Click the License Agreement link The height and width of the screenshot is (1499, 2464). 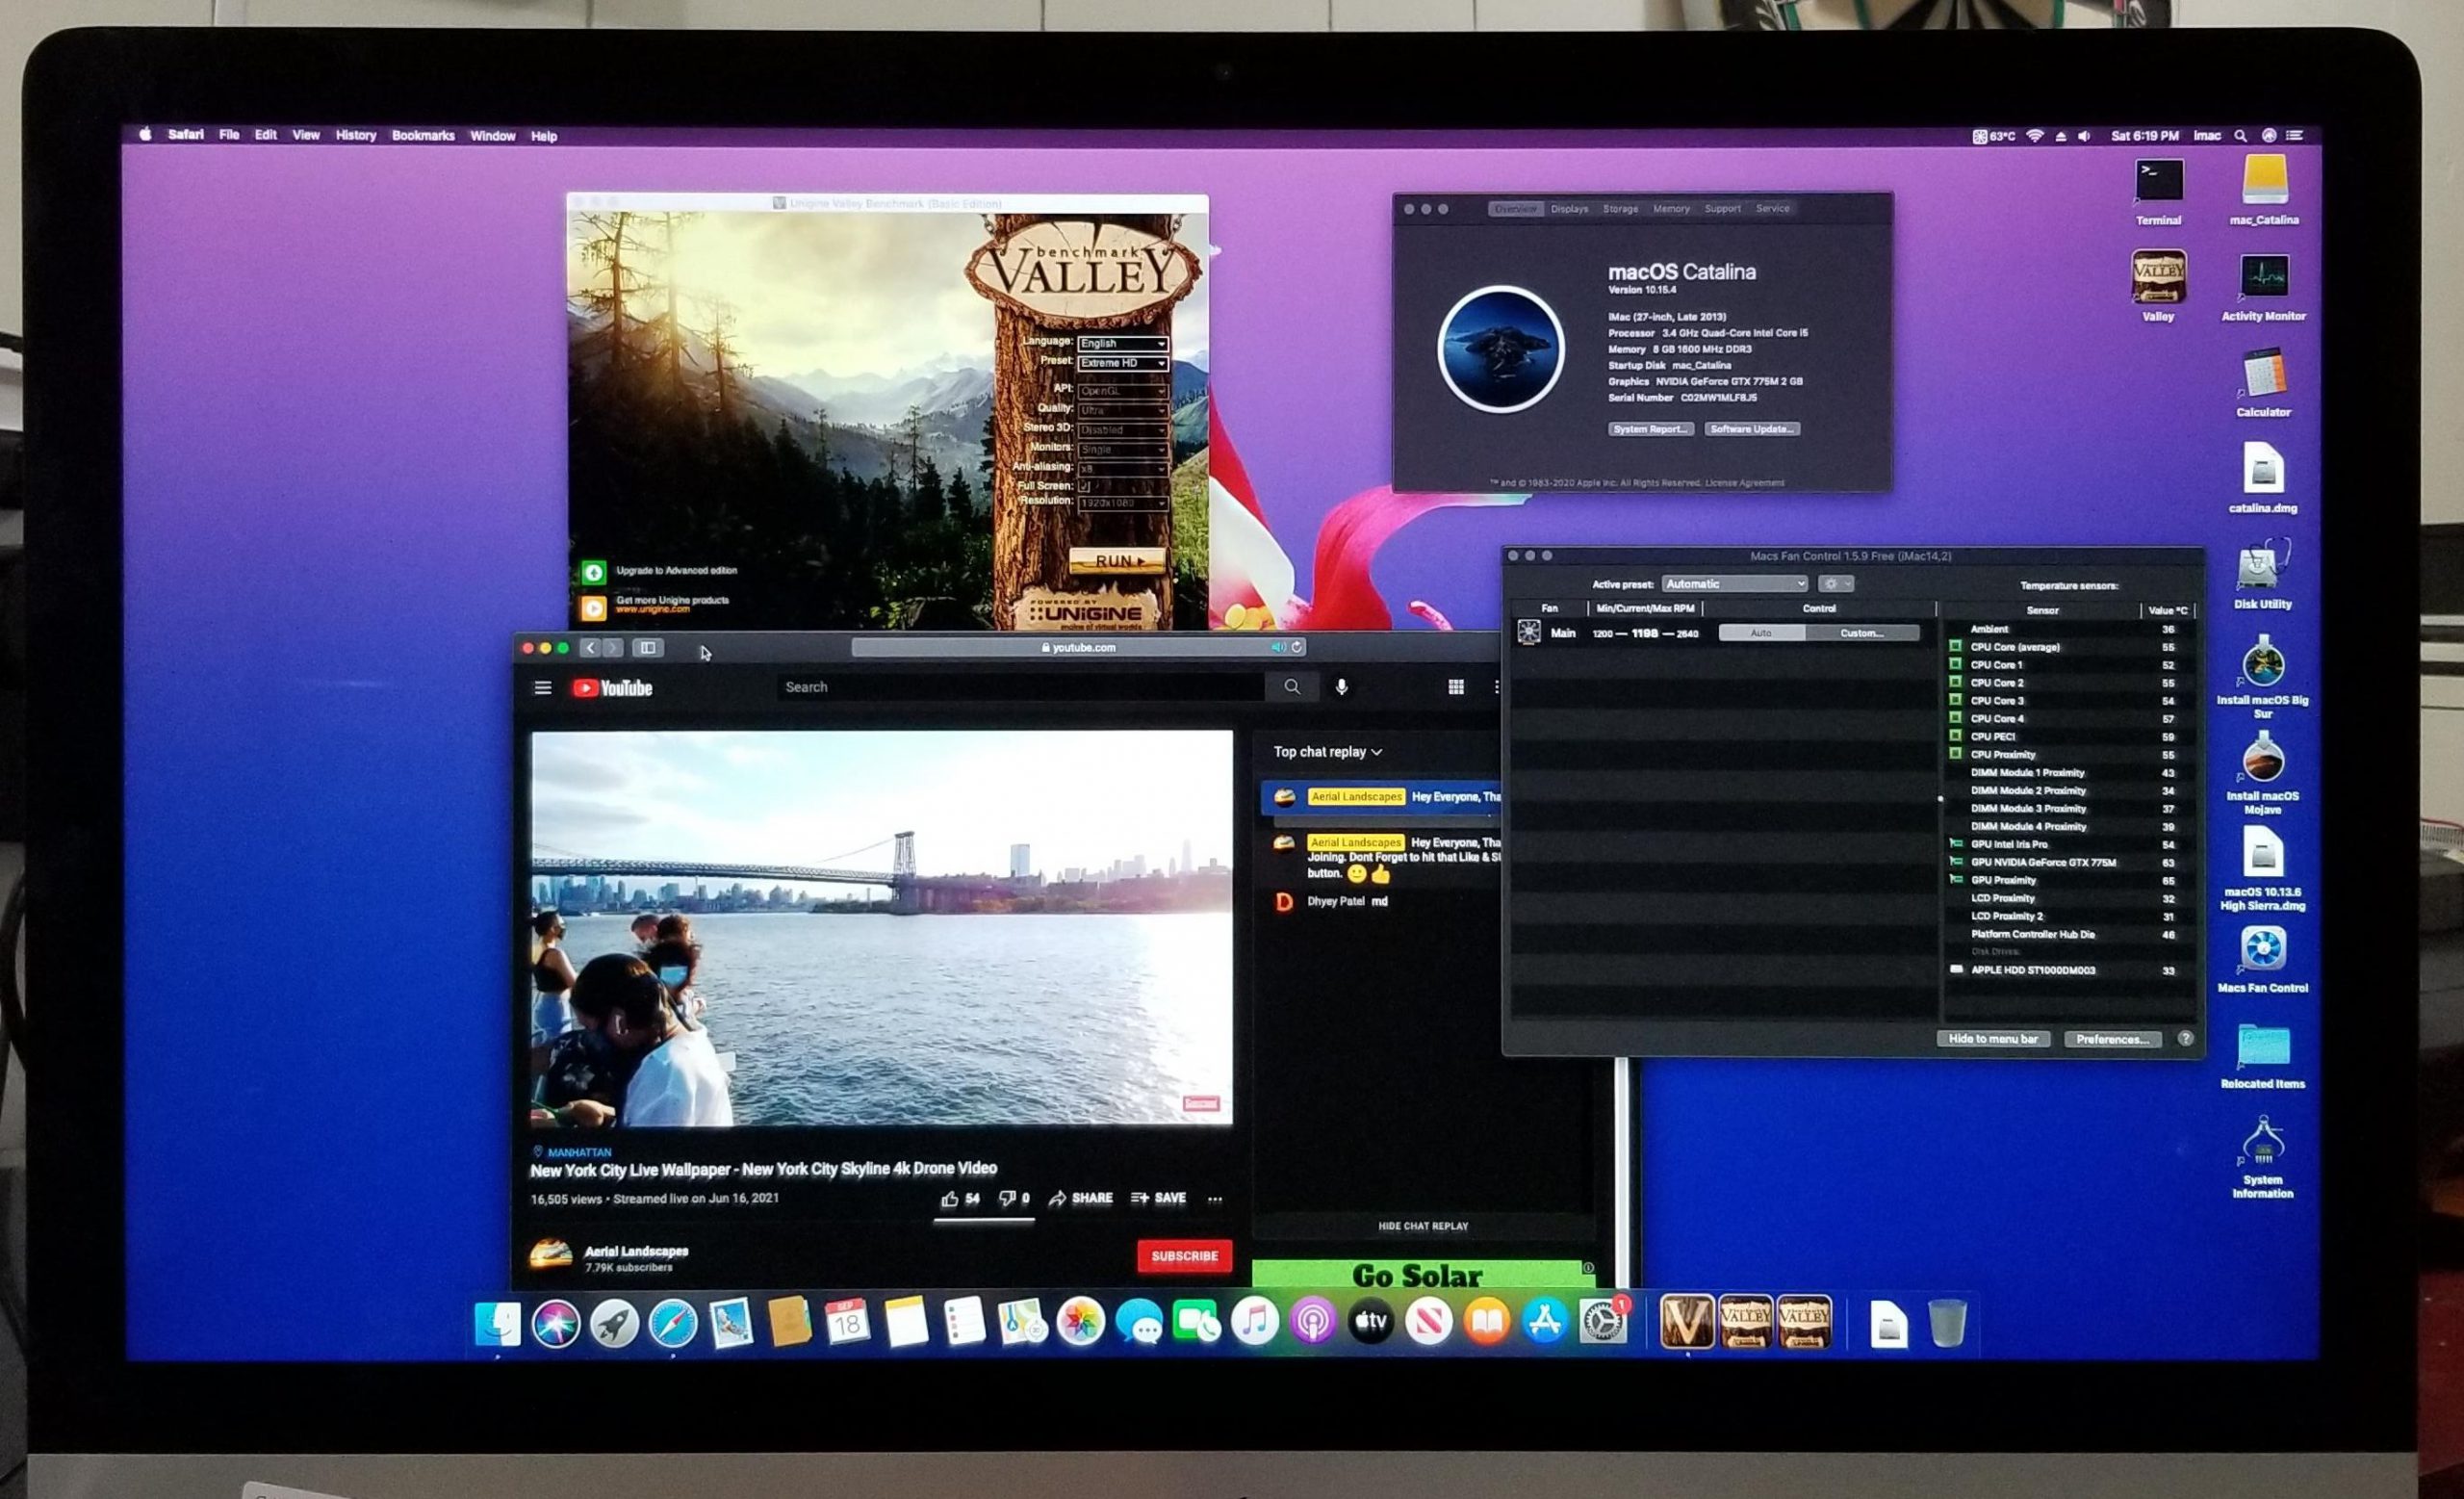[1744, 483]
